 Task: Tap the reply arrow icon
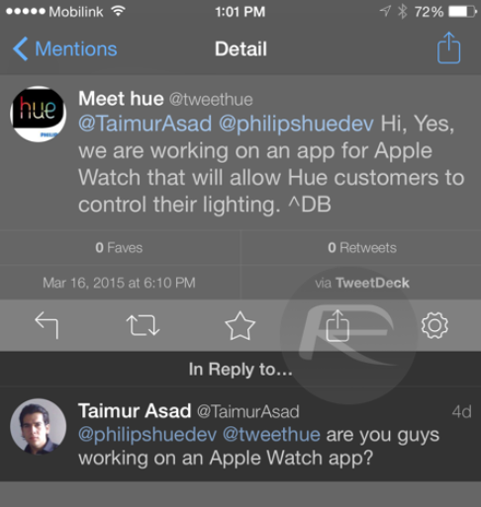click(x=47, y=325)
